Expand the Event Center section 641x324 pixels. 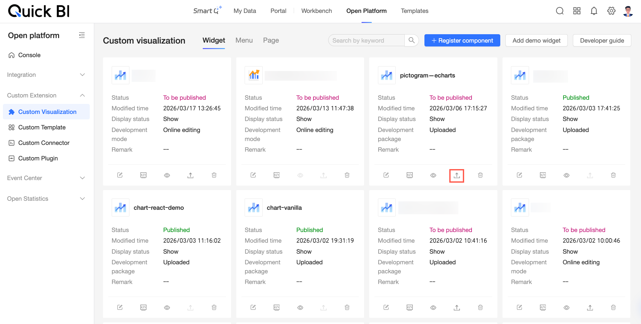coord(46,178)
